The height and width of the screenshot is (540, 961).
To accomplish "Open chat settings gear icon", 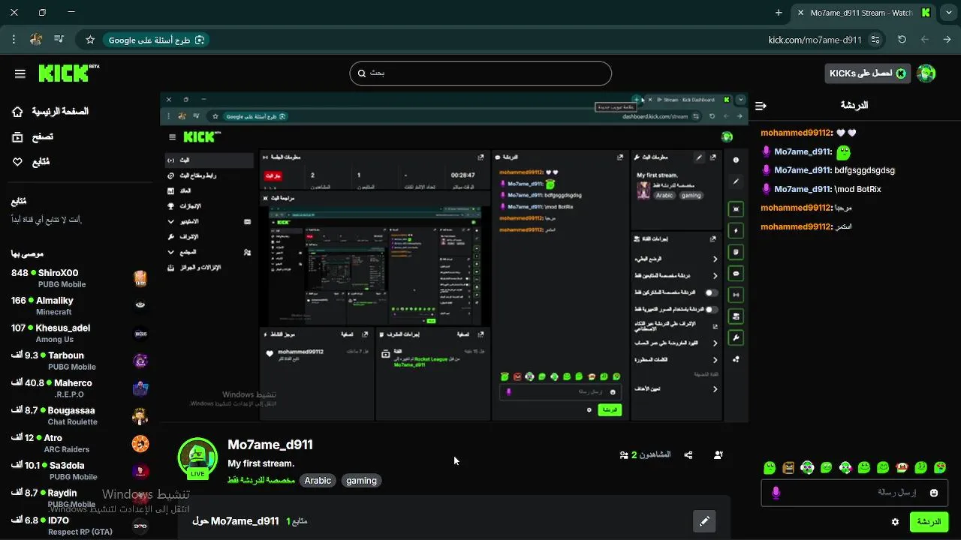I will 895,522.
